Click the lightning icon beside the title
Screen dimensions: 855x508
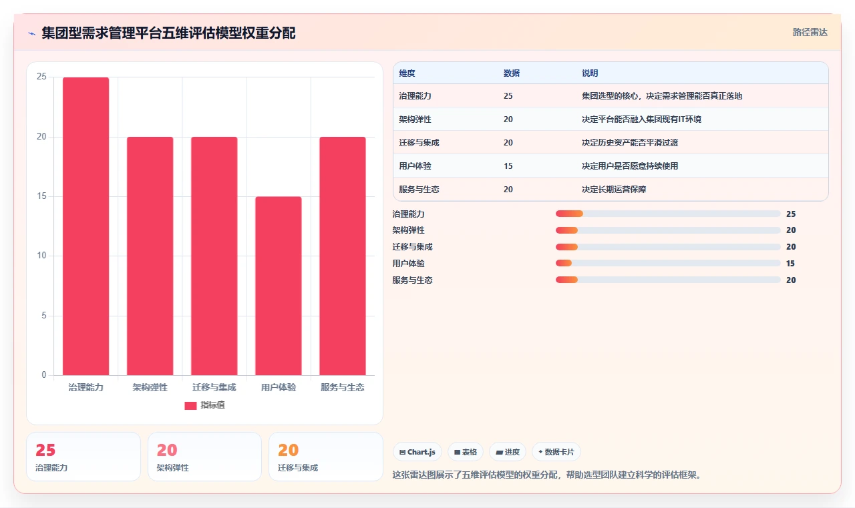coord(31,33)
